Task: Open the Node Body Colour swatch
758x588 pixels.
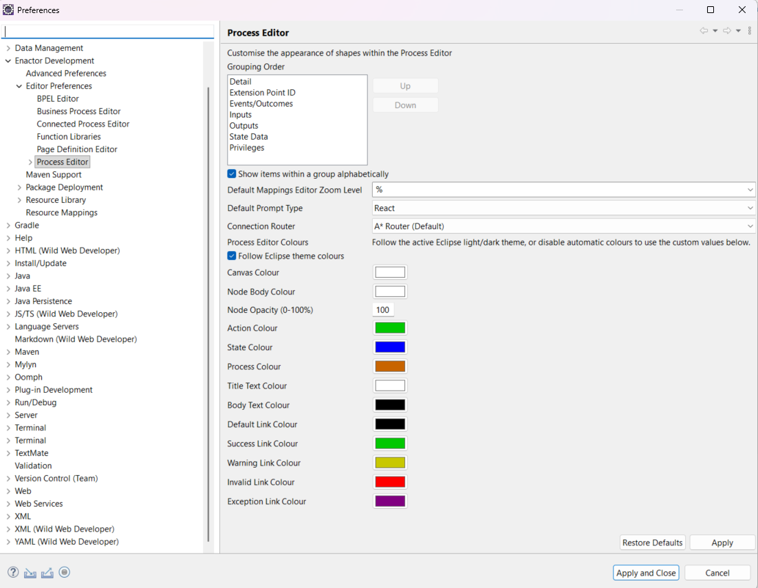Action: [x=390, y=292]
